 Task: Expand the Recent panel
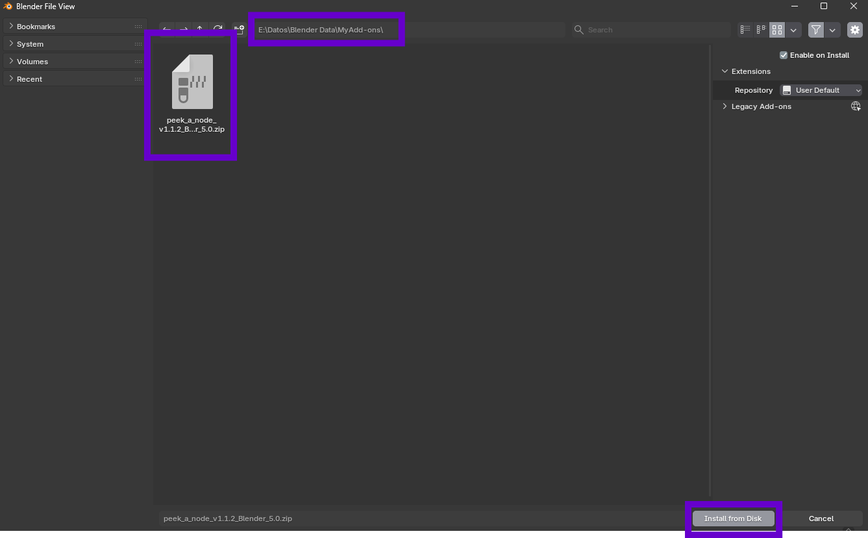tap(11, 79)
